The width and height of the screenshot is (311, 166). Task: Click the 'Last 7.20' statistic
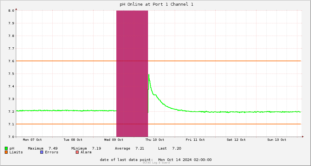click(170, 148)
